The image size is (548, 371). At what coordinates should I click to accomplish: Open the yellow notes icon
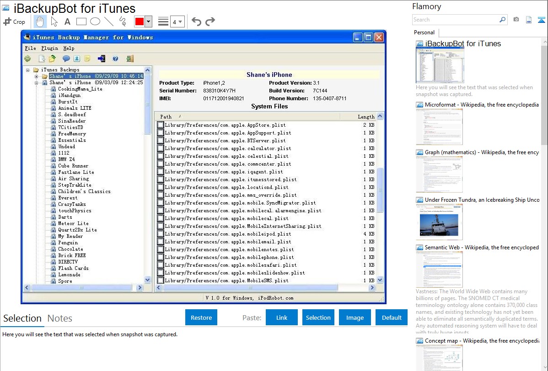click(x=87, y=59)
